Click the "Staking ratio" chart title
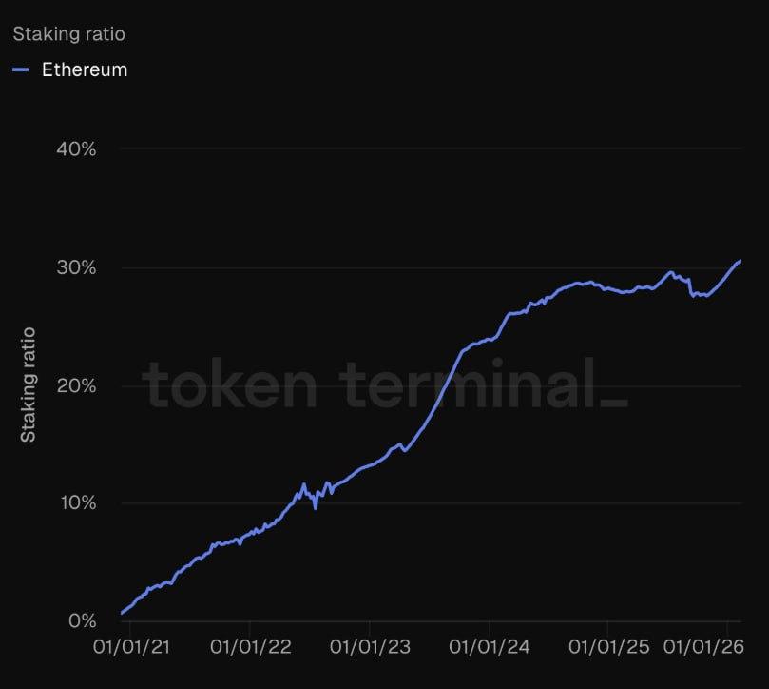 coord(68,34)
